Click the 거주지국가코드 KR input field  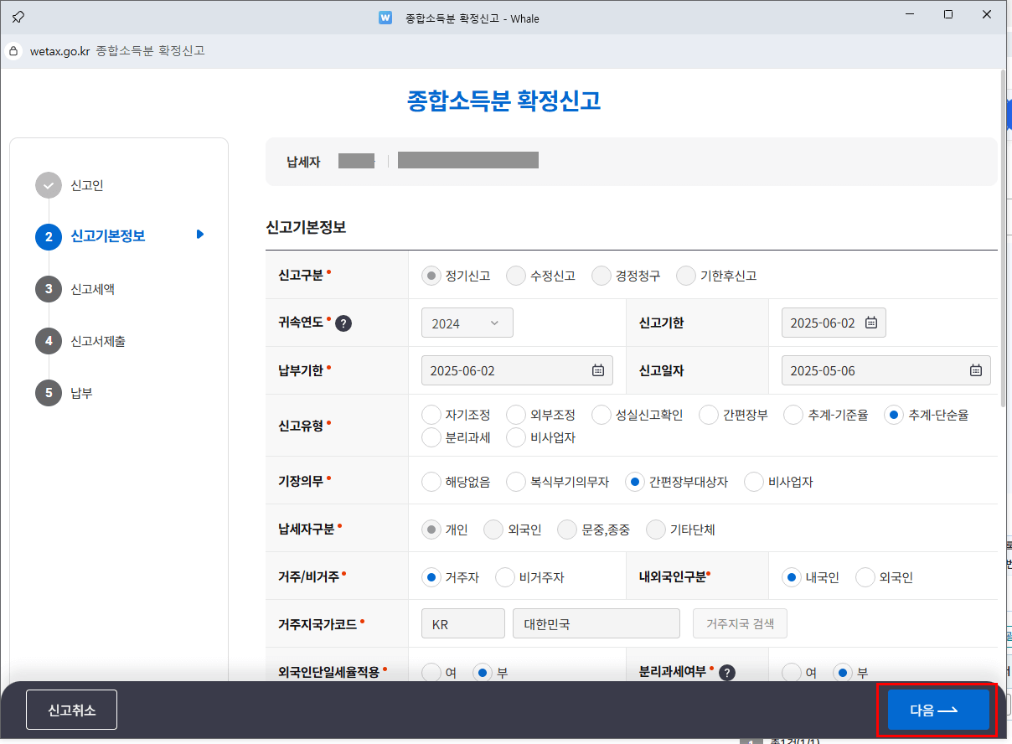click(462, 623)
